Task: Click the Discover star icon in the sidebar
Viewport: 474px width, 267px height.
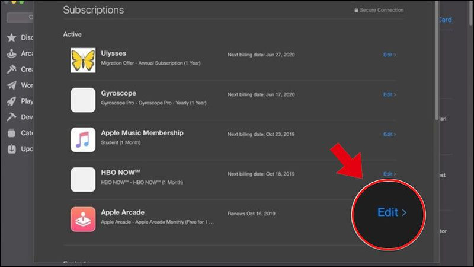Action: 11,37
